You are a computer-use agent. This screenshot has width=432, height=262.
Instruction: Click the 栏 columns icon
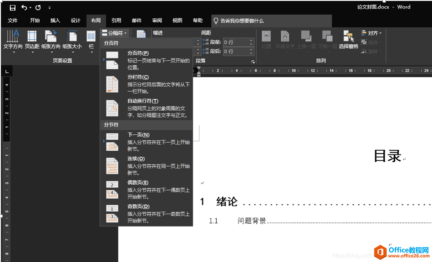coord(91,37)
